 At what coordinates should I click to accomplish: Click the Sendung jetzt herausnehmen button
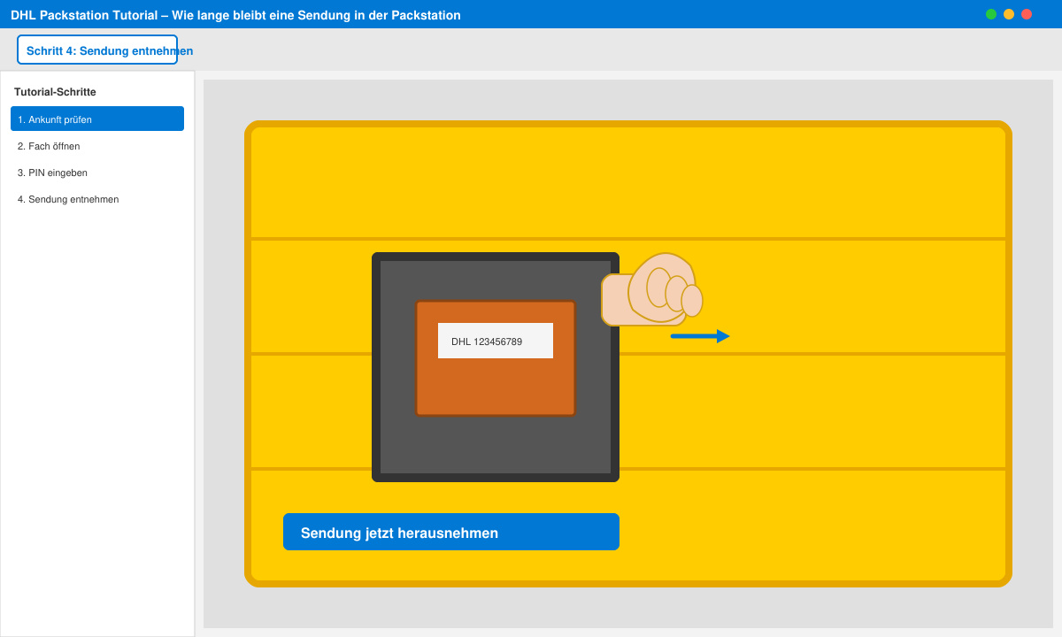[451, 532]
